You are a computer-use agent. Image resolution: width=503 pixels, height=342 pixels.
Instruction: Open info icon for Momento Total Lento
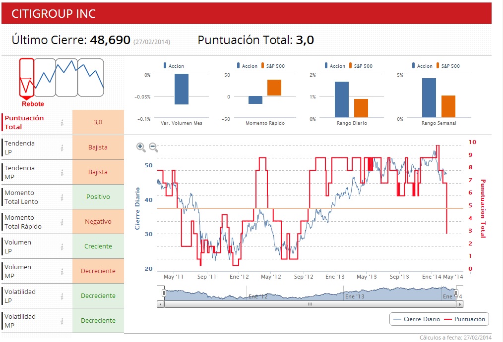click(x=62, y=197)
